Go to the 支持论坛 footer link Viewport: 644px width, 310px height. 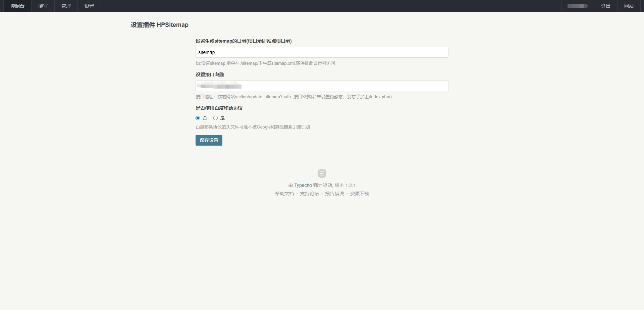click(309, 194)
